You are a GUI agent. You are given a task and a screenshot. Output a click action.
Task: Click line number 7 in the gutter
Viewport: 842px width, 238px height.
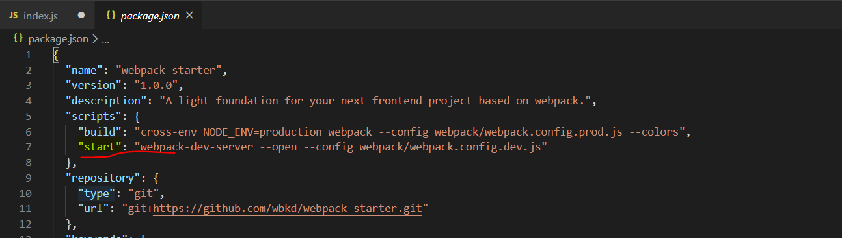[x=28, y=147]
